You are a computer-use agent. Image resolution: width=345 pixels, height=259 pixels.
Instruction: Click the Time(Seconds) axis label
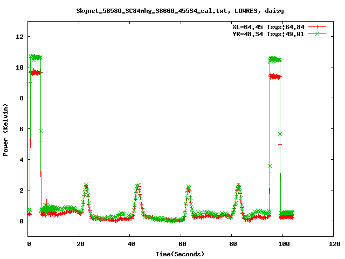click(x=180, y=254)
